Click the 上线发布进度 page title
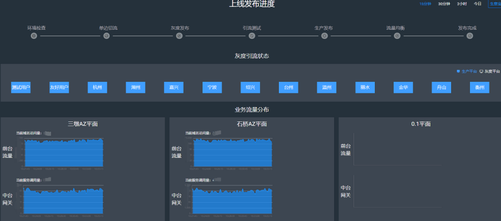The width and height of the screenshot is (501, 221). tap(252, 4)
